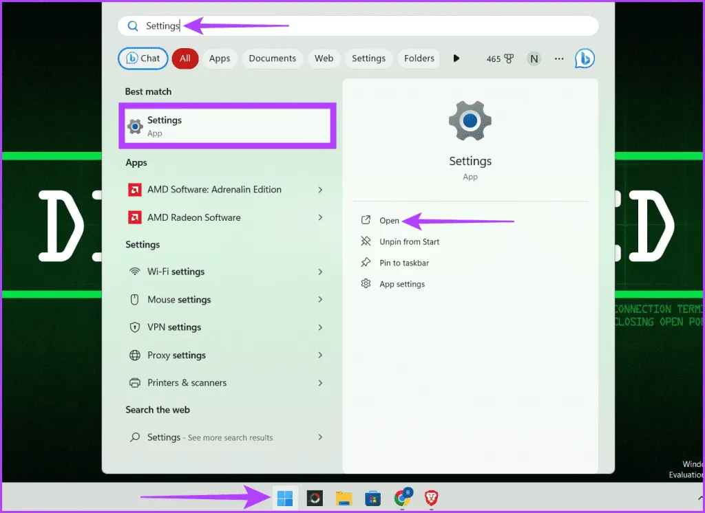Screen dimensions: 705x513
Task: Open the Settings app best match result
Action: tap(227, 126)
